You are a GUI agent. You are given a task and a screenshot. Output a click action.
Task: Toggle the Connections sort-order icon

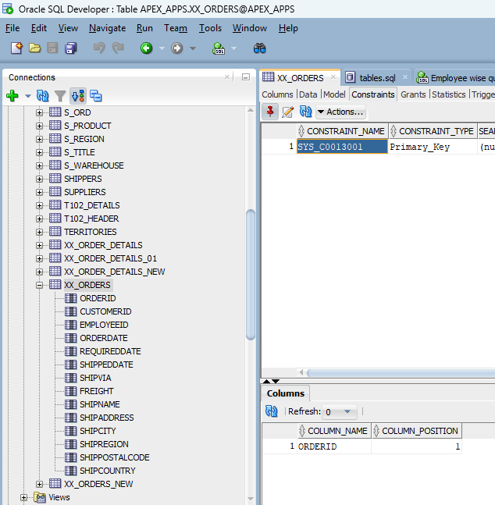[x=78, y=96]
